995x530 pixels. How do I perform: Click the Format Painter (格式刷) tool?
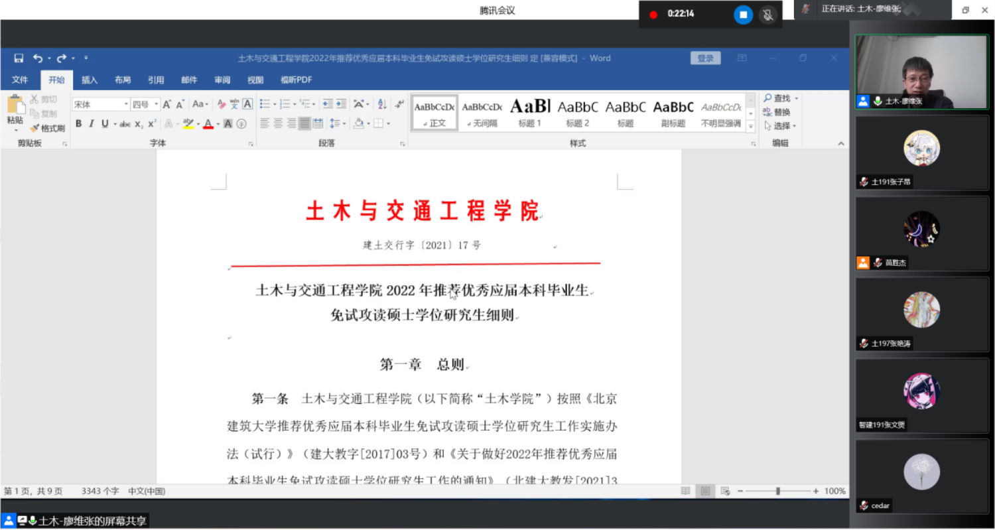(48, 128)
